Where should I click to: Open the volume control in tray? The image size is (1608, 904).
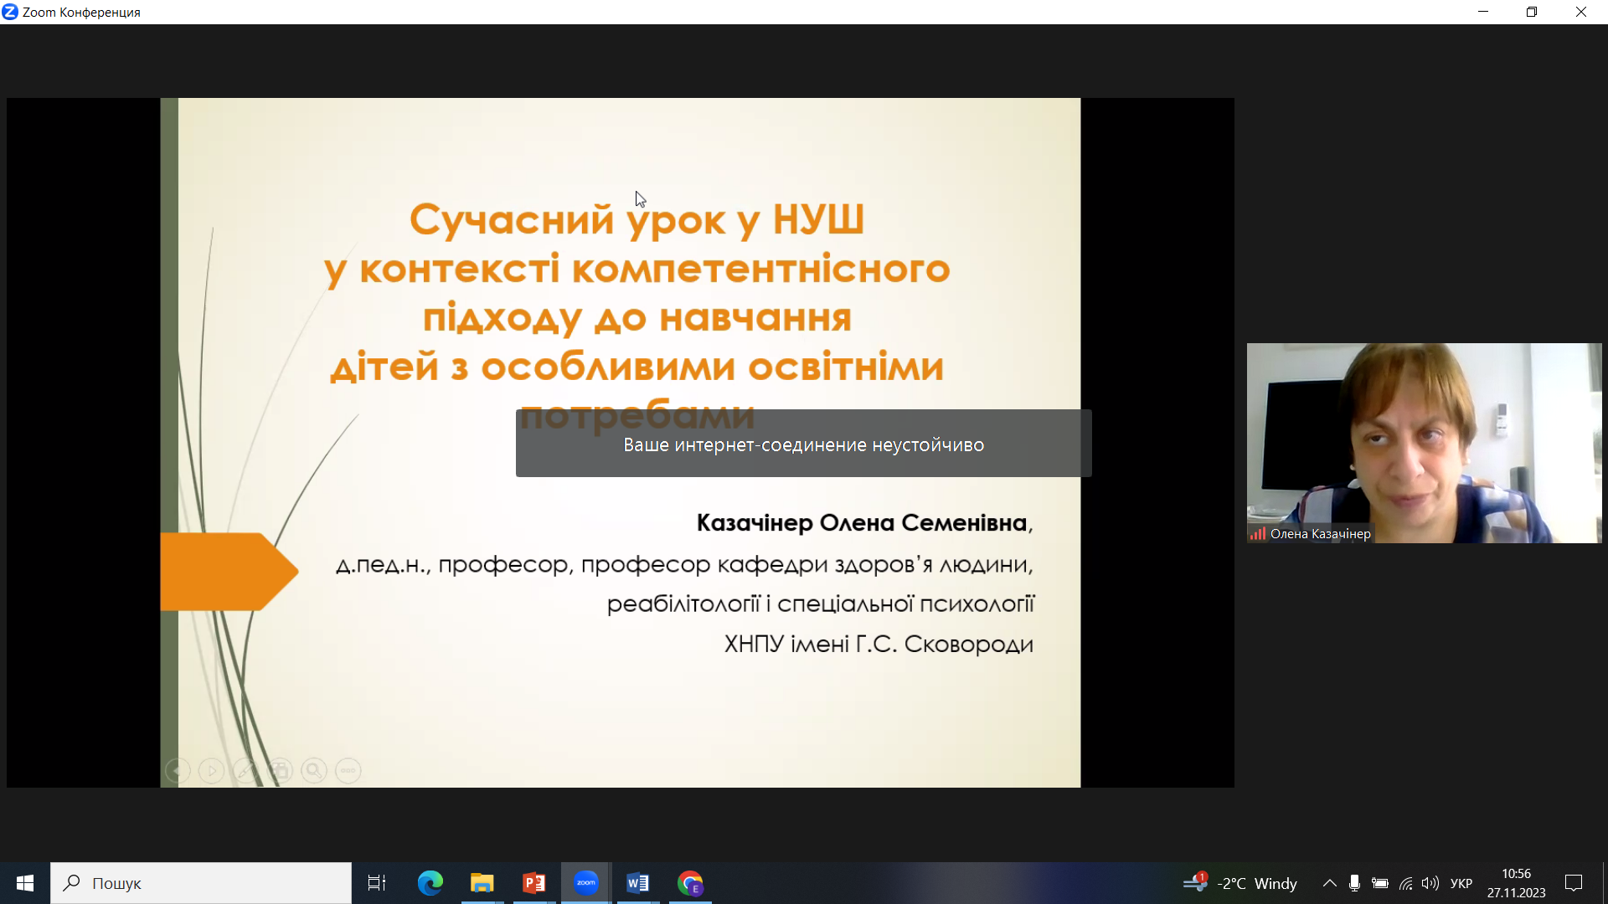click(1430, 883)
